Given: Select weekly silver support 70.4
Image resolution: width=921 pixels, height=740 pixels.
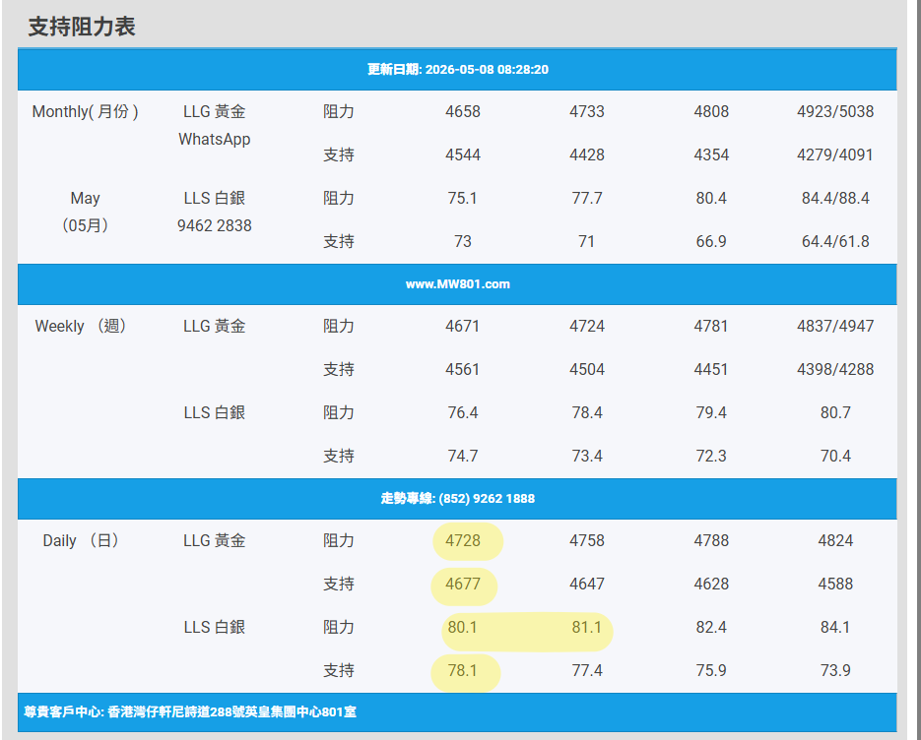Looking at the screenshot, I should click(835, 457).
